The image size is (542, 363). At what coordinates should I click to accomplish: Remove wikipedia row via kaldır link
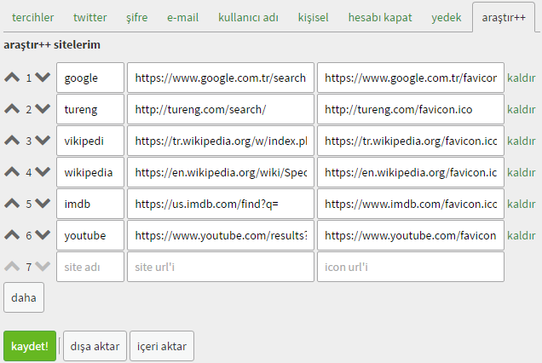(522, 172)
